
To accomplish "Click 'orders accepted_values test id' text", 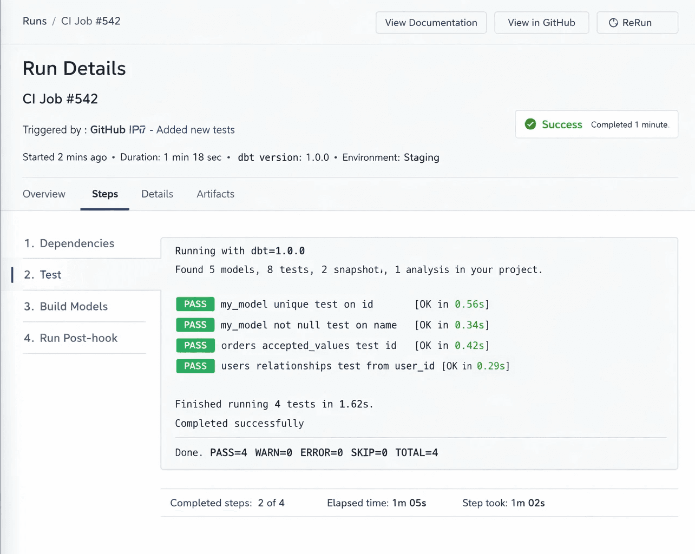I will coord(309,345).
